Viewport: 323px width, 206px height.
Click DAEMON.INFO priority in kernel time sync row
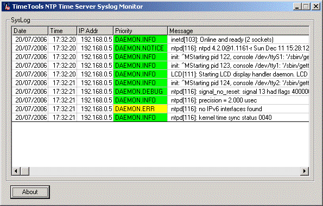pyautogui.click(x=140, y=118)
